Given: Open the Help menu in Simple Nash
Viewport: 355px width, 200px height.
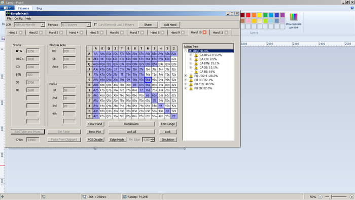Looking at the screenshot, I should pyautogui.click(x=28, y=19).
